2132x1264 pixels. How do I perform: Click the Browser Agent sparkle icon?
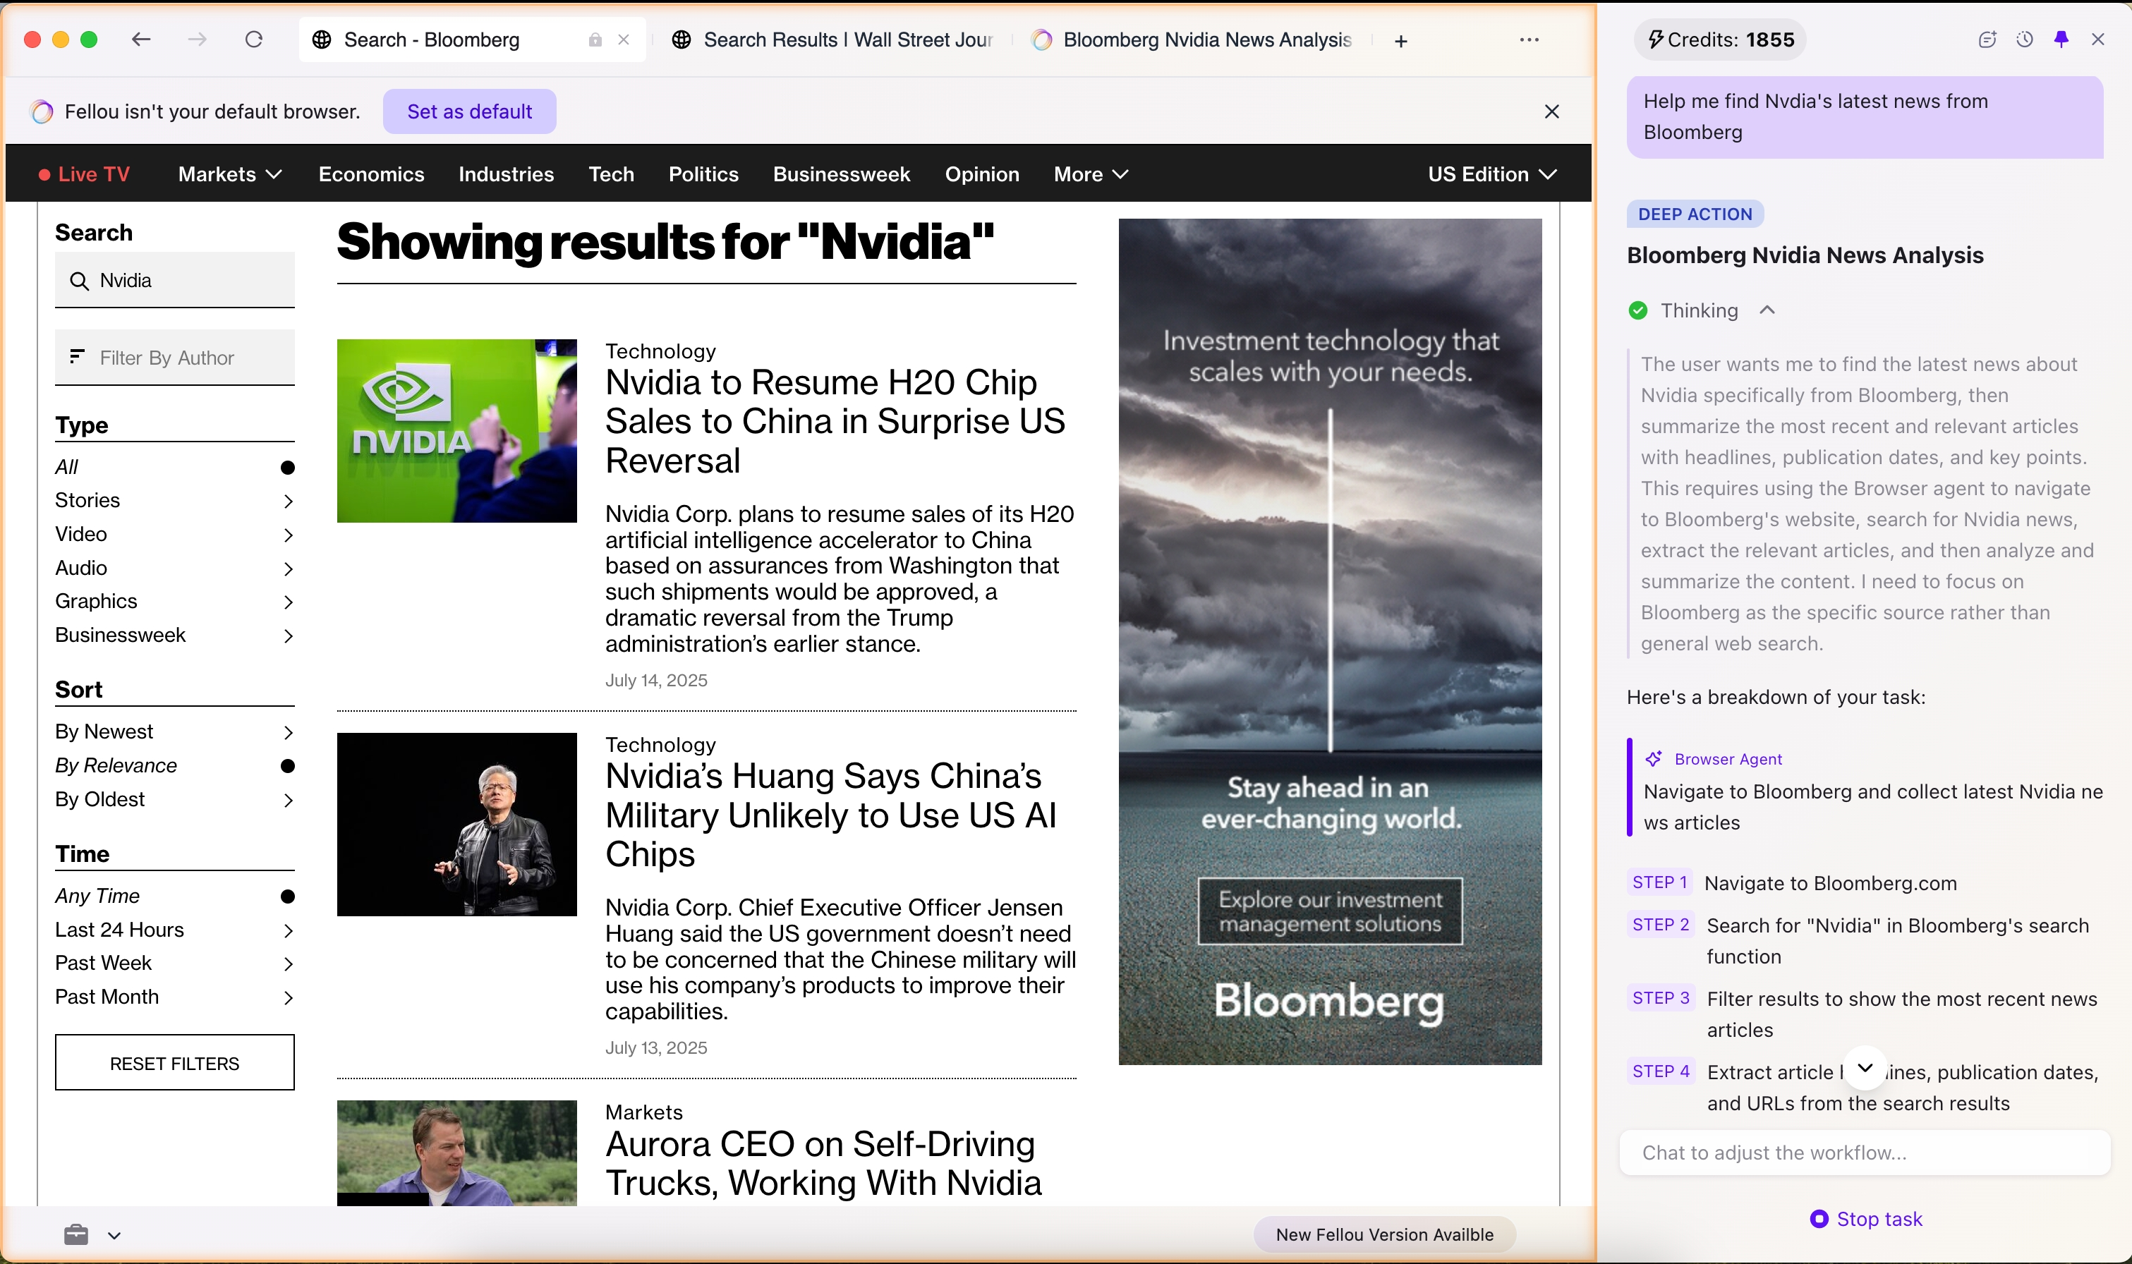(x=1653, y=759)
